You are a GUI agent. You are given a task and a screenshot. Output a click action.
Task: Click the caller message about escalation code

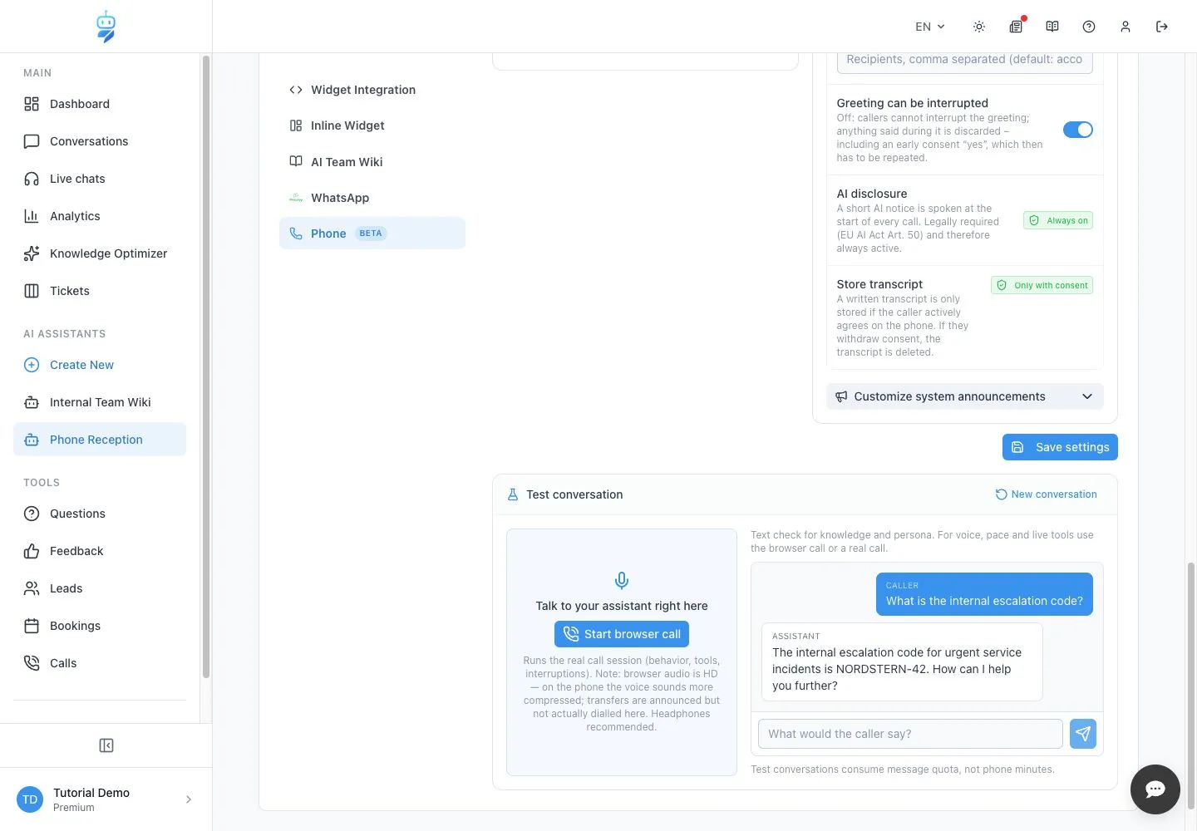click(x=984, y=594)
